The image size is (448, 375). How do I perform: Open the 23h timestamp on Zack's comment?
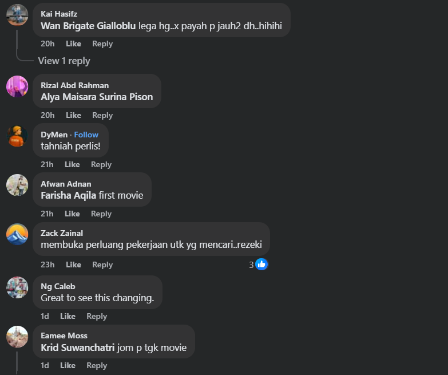coord(47,265)
